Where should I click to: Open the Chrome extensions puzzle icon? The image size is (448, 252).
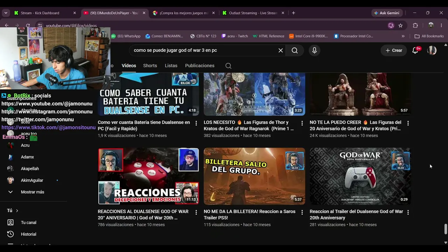415,26
